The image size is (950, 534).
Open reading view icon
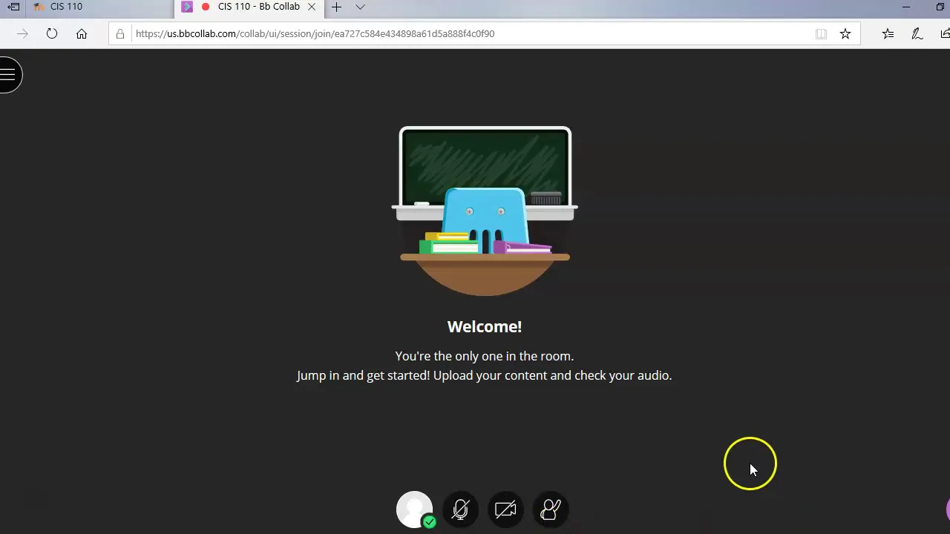point(821,33)
